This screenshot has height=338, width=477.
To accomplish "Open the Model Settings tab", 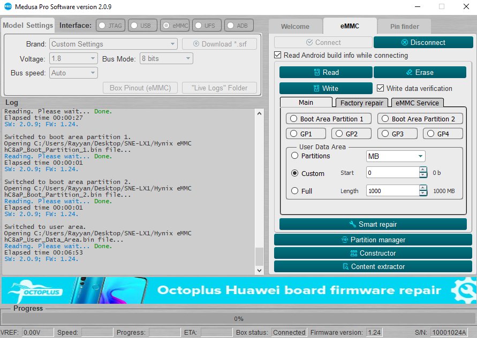I will pyautogui.click(x=28, y=25).
